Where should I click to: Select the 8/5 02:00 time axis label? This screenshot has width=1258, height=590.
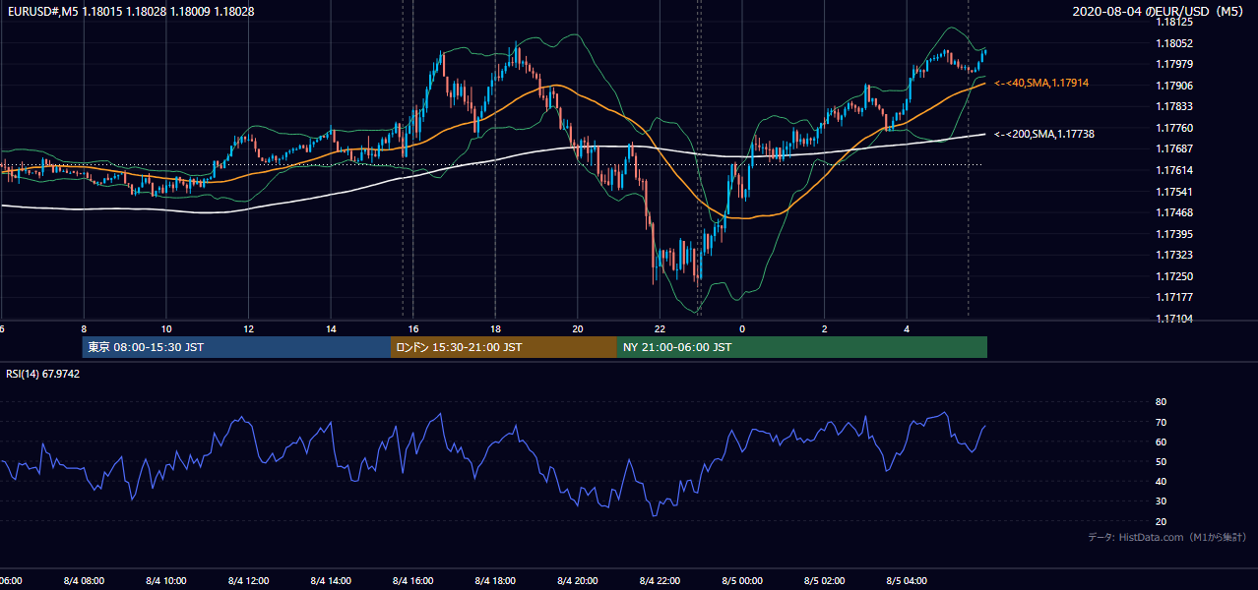click(823, 580)
